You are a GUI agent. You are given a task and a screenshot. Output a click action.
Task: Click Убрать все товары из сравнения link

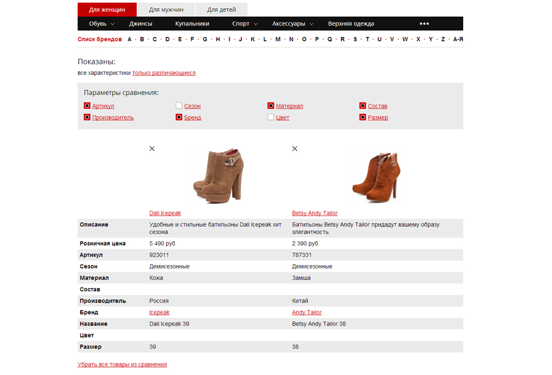(122, 364)
